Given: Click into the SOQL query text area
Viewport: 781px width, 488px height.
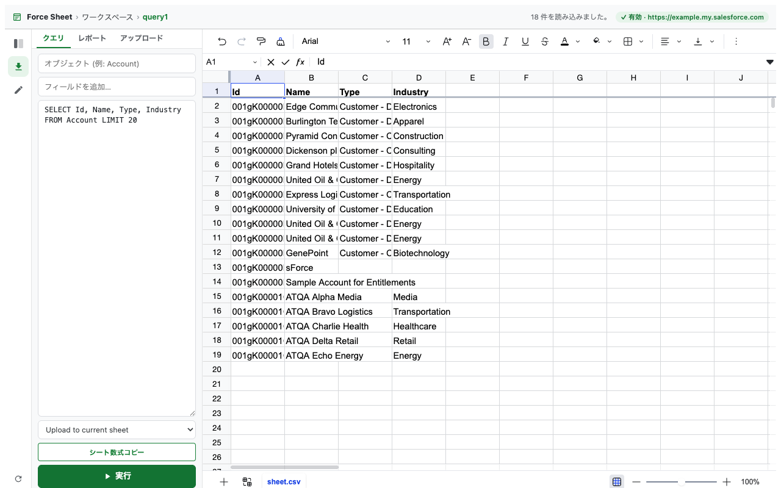Looking at the screenshot, I should pos(117,258).
